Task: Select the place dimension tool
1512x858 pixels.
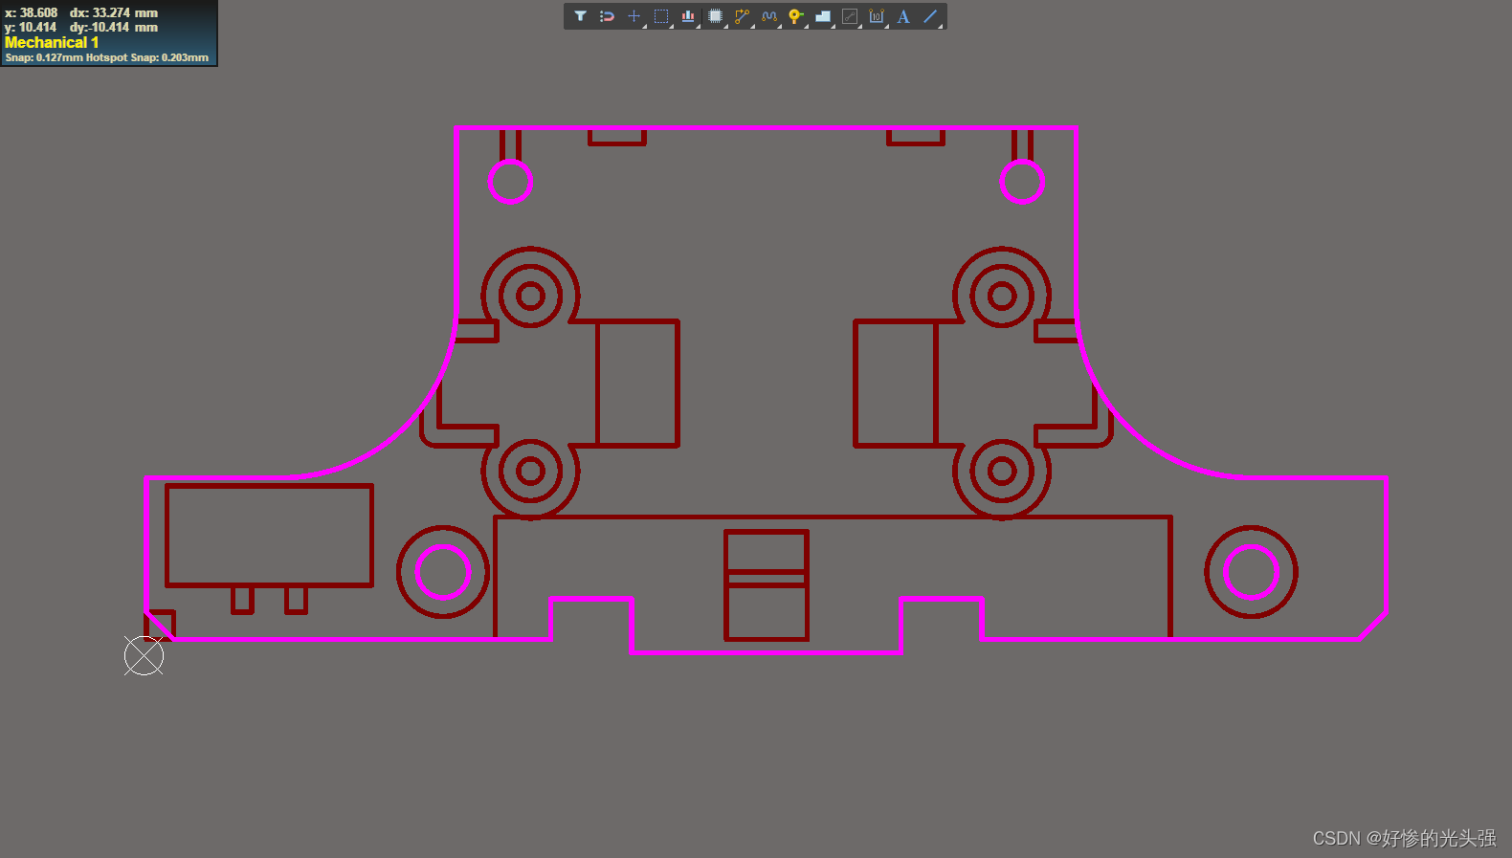Action: 877,16
